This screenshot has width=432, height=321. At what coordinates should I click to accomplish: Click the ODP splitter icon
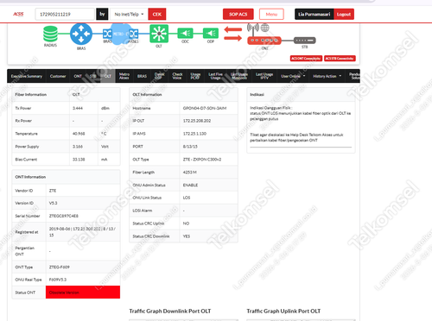(x=211, y=34)
